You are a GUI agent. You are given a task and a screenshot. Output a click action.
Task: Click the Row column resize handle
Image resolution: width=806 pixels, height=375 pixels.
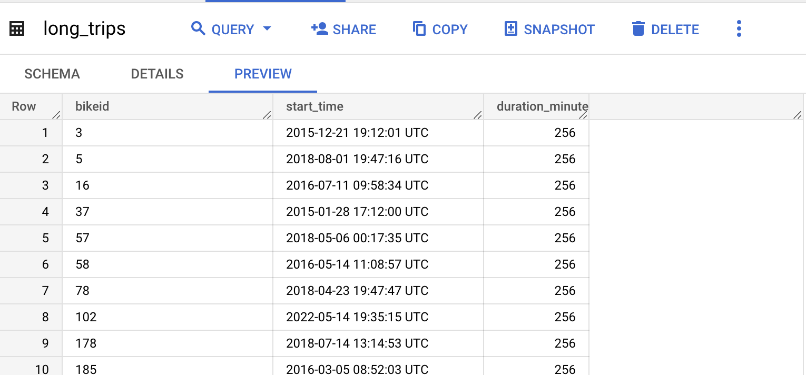click(56, 115)
